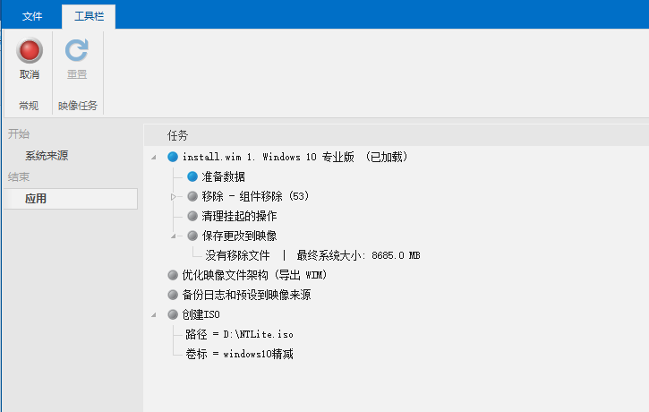Open the 文件 menu tab

[32, 16]
